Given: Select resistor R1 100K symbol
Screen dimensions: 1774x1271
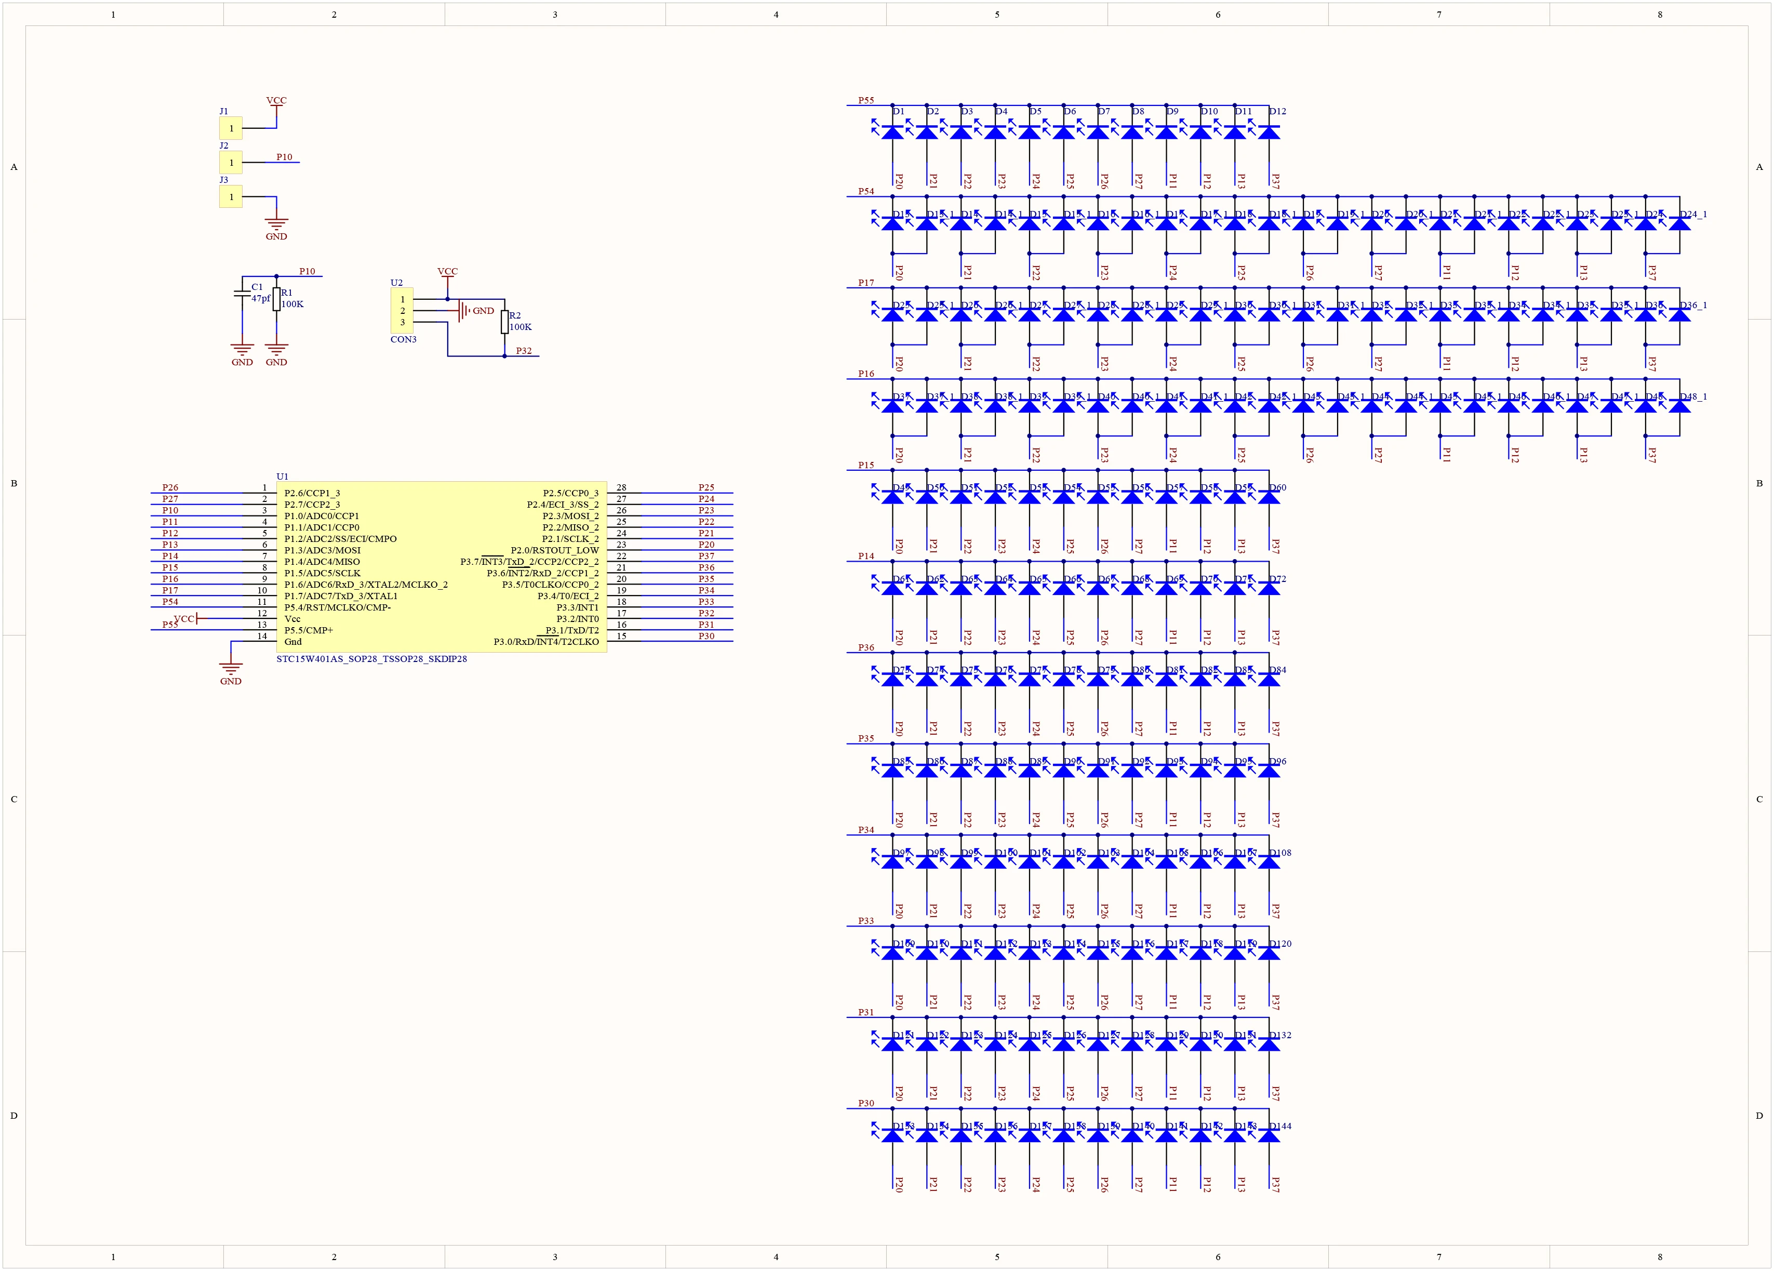Looking at the screenshot, I should coord(276,299).
